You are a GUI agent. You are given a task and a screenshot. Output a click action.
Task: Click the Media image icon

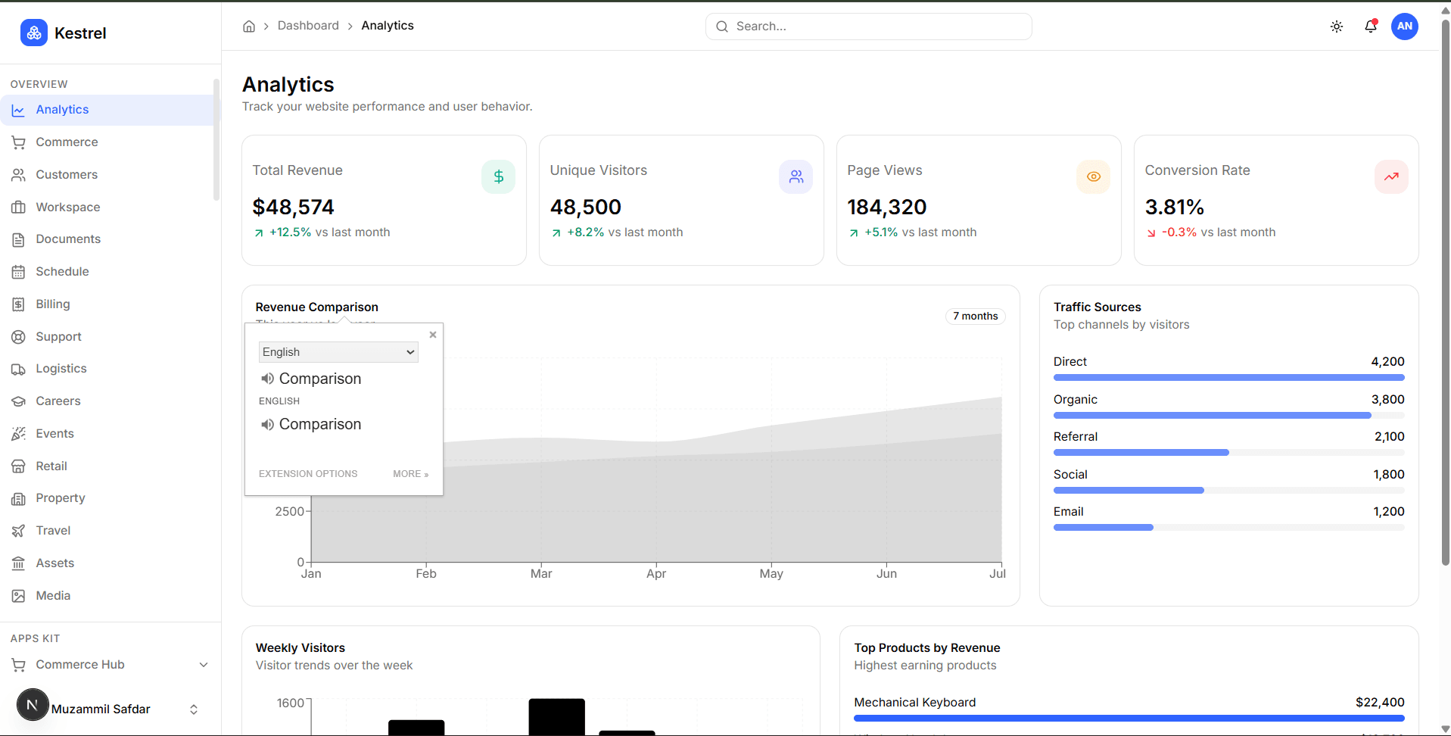[18, 596]
